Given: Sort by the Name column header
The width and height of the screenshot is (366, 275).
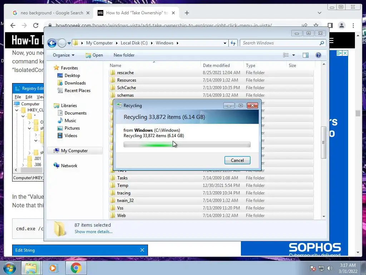Looking at the screenshot, I should 154,66.
